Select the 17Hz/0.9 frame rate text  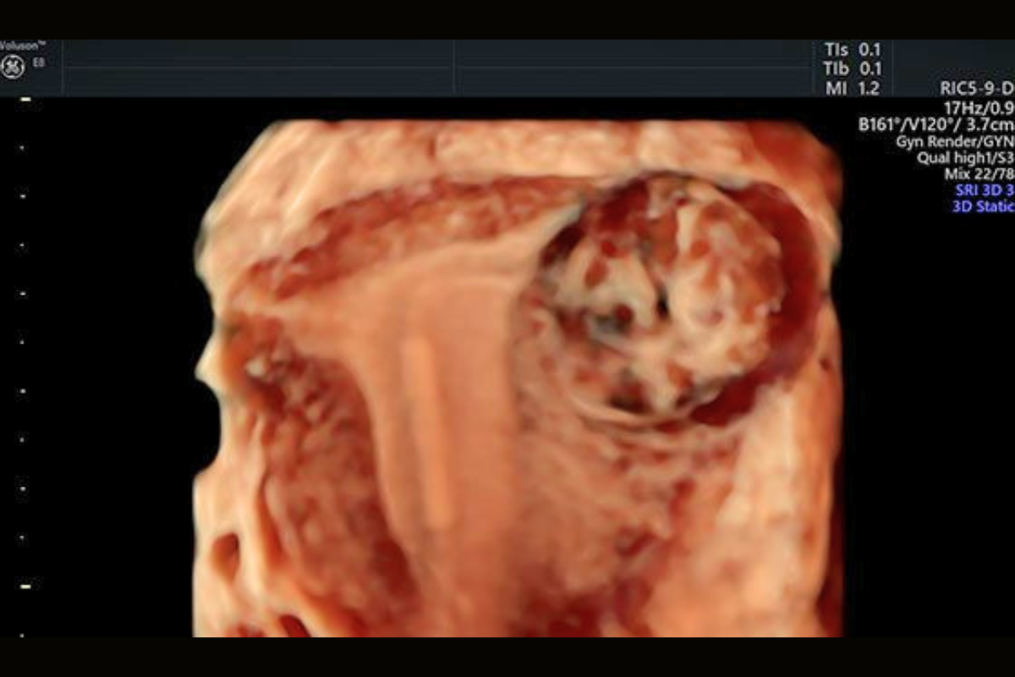(x=979, y=107)
